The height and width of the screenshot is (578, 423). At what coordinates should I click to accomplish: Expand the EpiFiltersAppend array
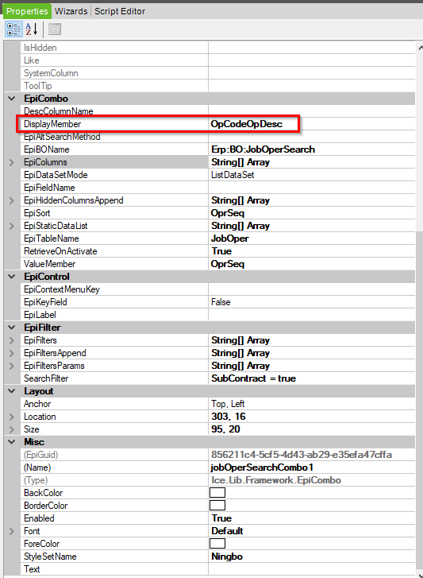click(x=12, y=353)
